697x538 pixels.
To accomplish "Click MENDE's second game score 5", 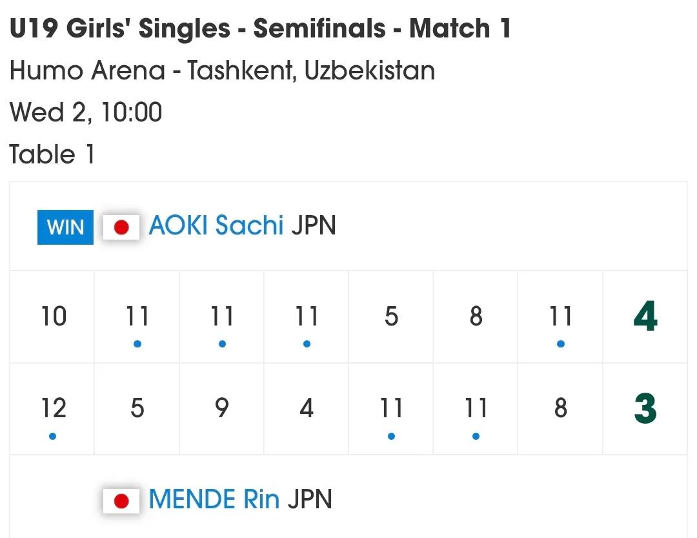I will click(137, 408).
